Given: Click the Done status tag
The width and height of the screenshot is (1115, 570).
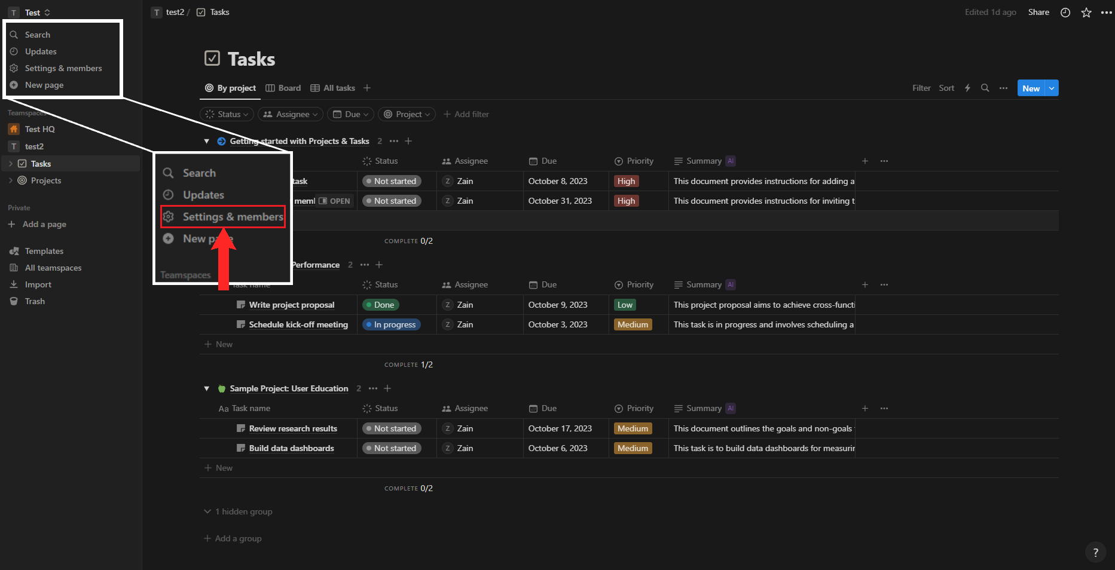Looking at the screenshot, I should coord(381,305).
